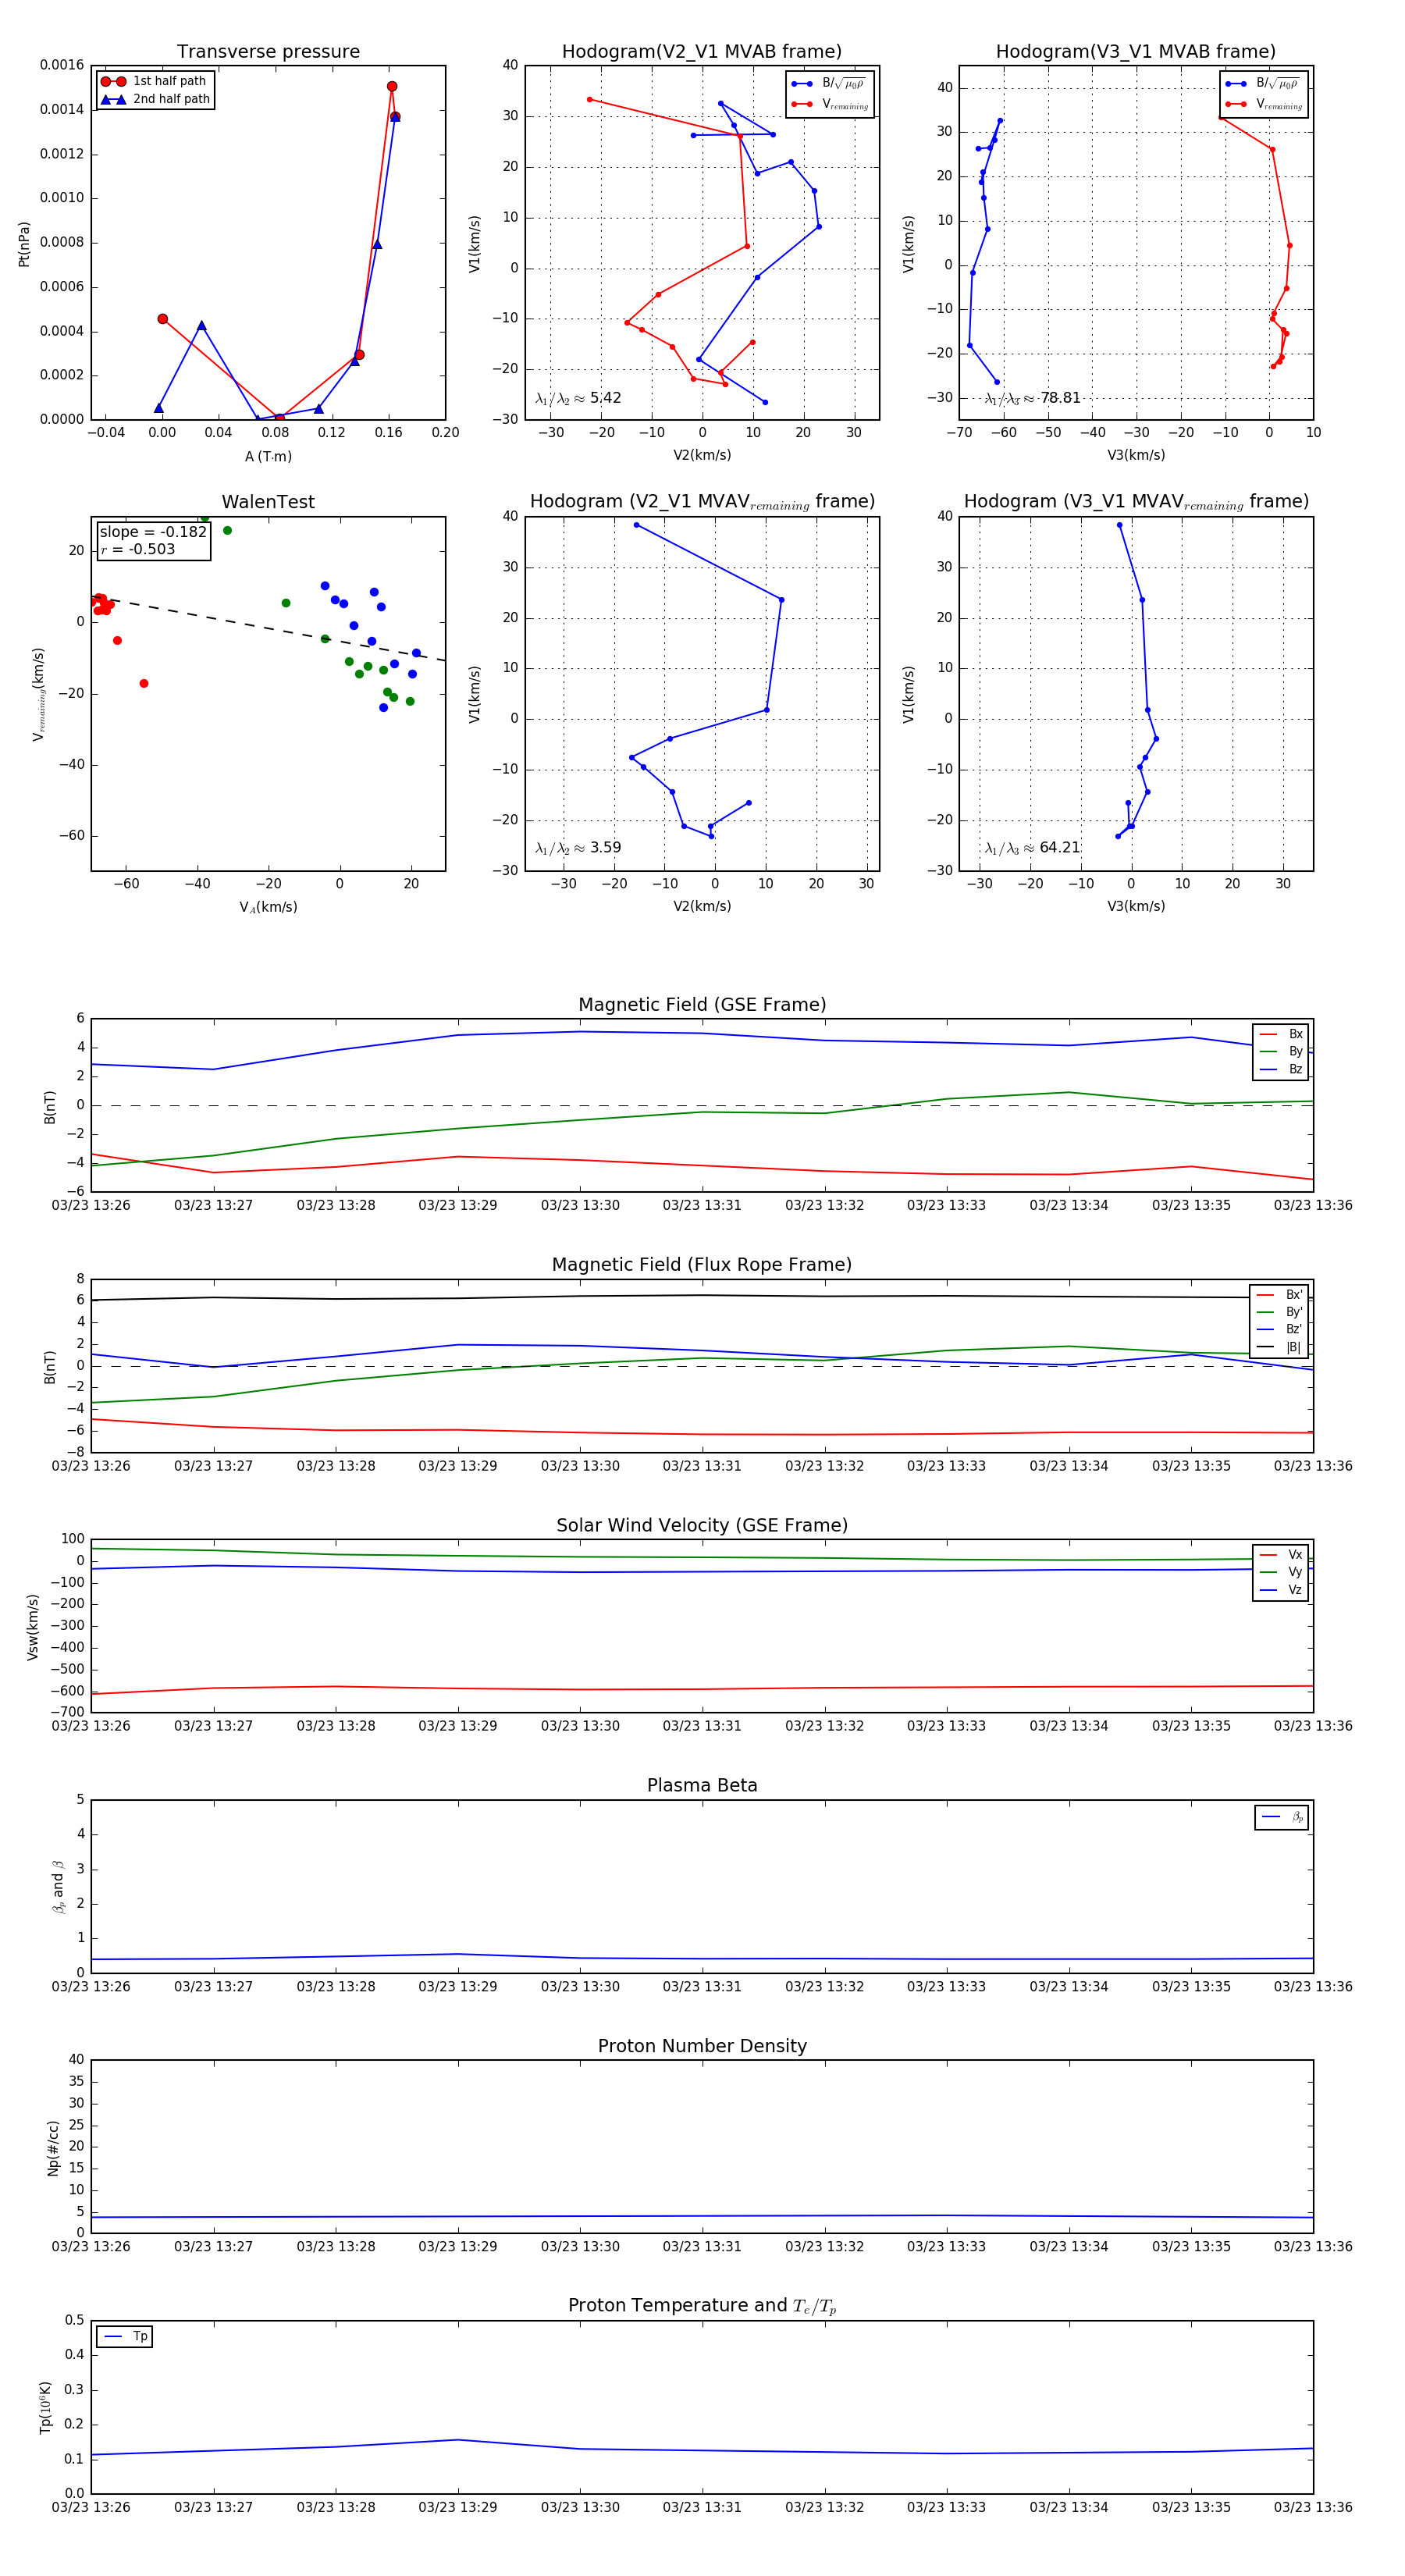
Task: Select the 'By' legend entry in GSE panel
Action: coord(1281,1052)
